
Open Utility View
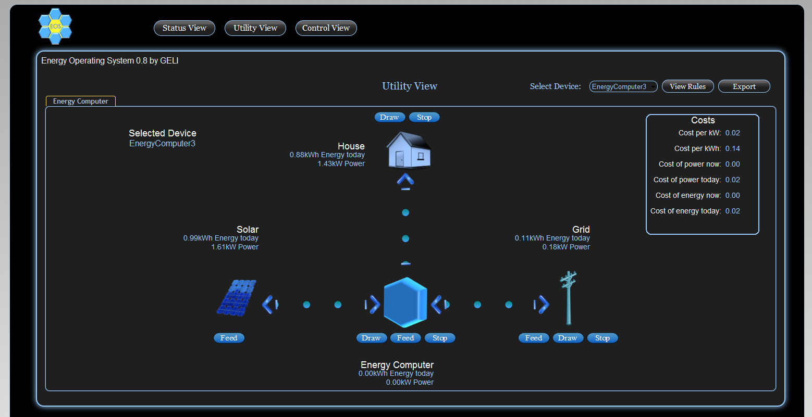255,28
